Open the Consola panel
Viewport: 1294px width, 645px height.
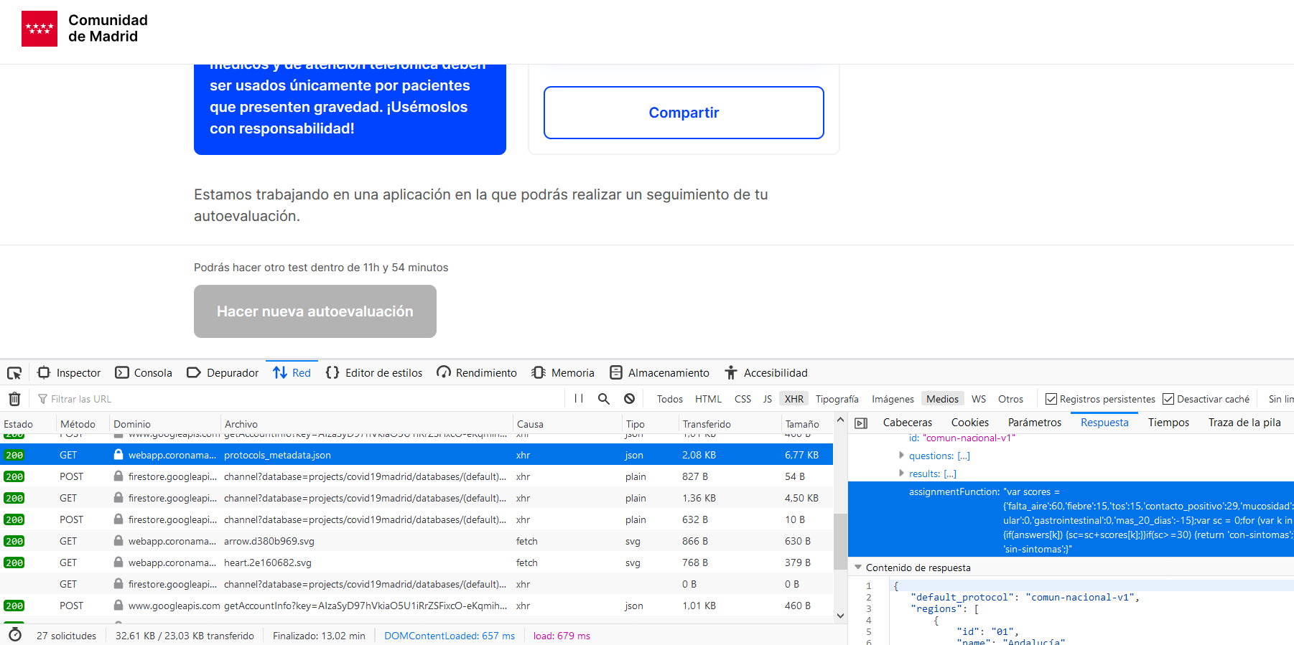144,373
